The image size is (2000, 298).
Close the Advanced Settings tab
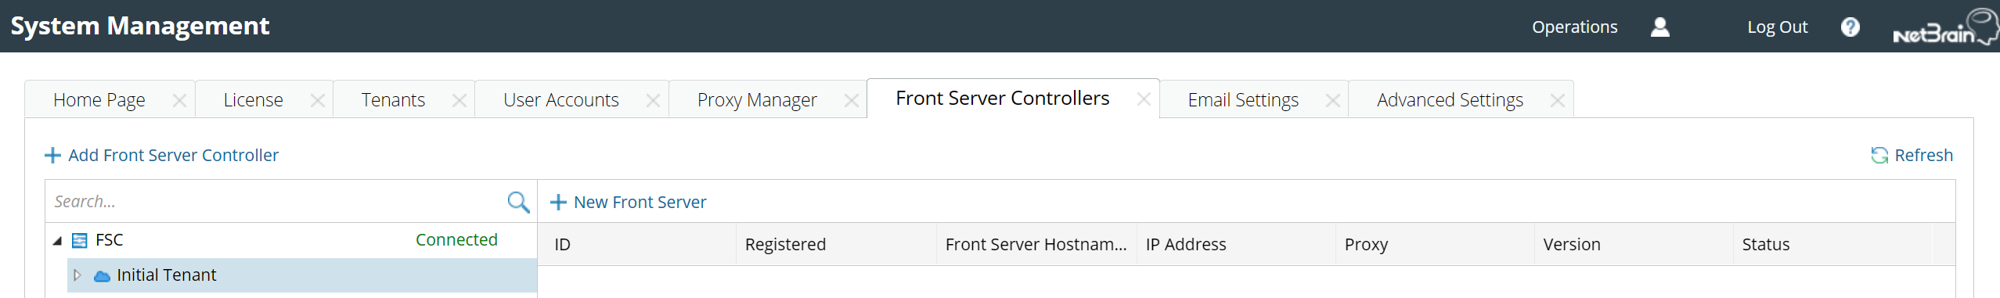(1557, 100)
